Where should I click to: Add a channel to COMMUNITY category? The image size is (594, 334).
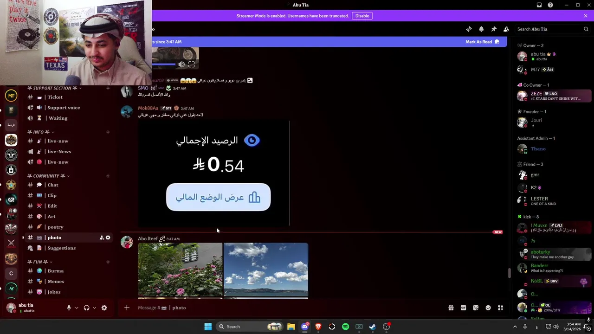pyautogui.click(x=108, y=176)
